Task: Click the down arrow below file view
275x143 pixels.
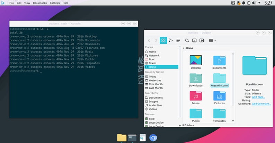Action: (x=233, y=121)
